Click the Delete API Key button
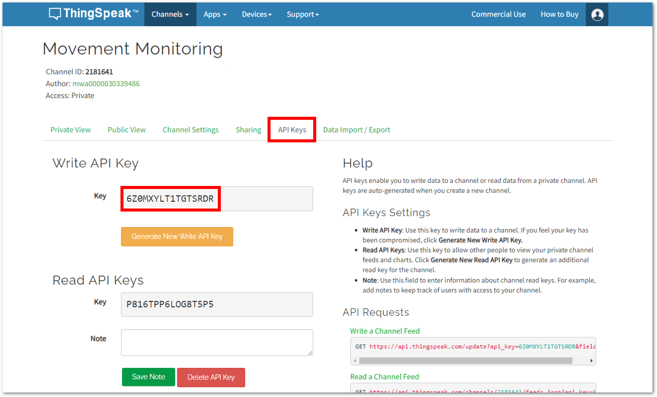 (211, 377)
